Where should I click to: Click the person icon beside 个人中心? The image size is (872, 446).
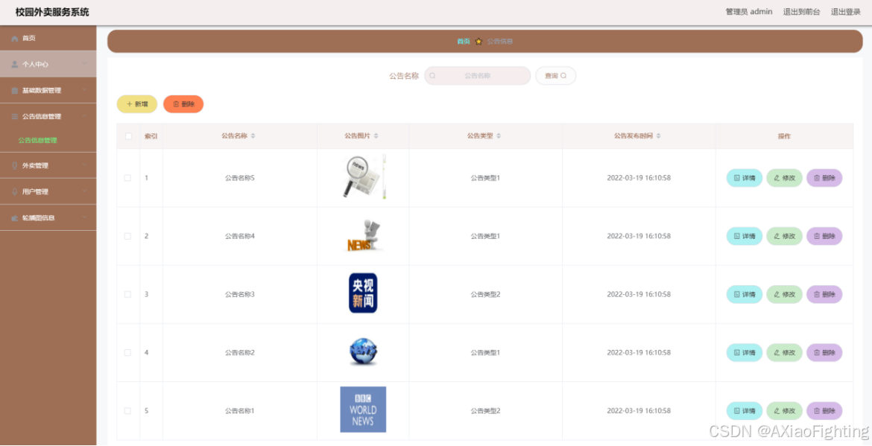(14, 65)
